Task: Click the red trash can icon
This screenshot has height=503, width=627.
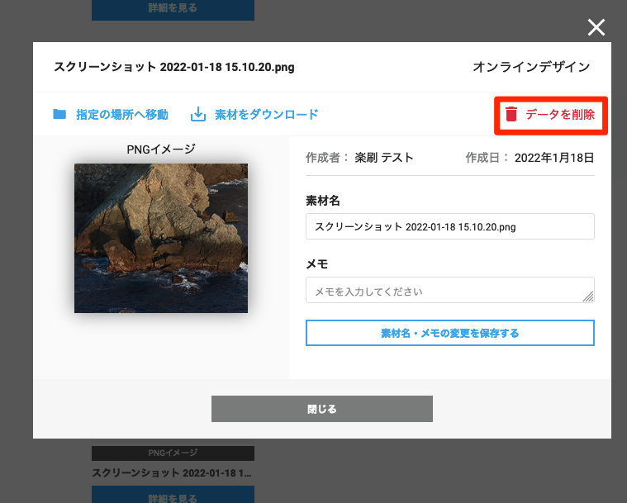Action: click(x=511, y=114)
